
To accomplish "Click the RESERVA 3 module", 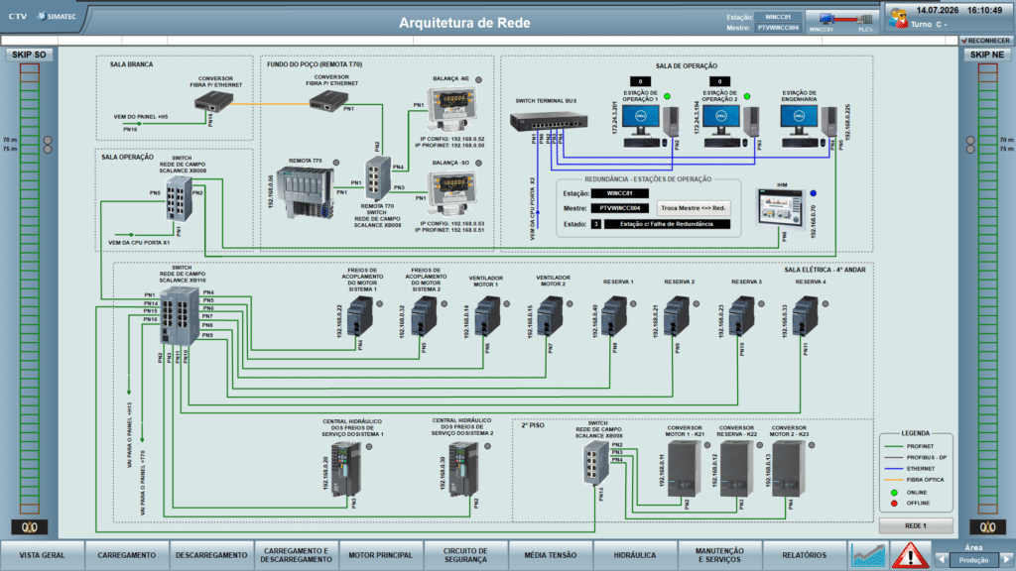I will pos(742,316).
